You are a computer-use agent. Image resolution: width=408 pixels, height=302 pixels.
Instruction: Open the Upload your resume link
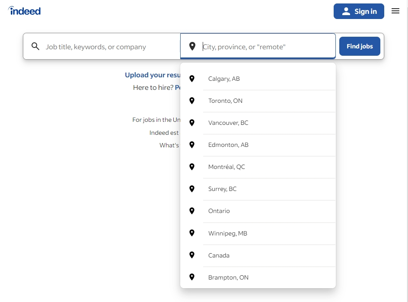(152, 75)
